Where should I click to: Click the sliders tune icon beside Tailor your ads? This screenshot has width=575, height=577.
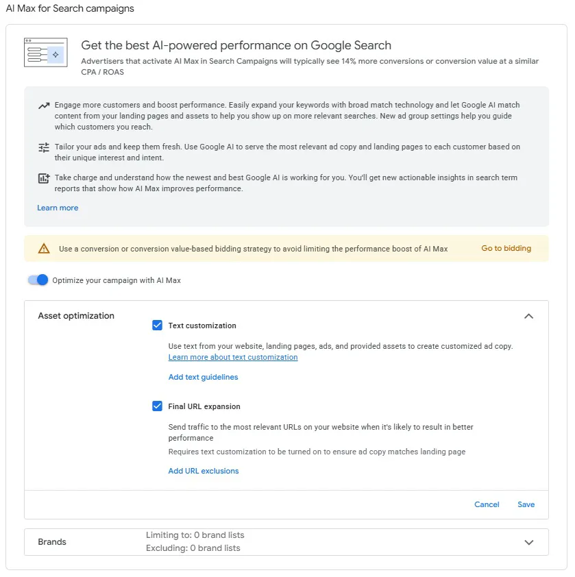coord(44,147)
